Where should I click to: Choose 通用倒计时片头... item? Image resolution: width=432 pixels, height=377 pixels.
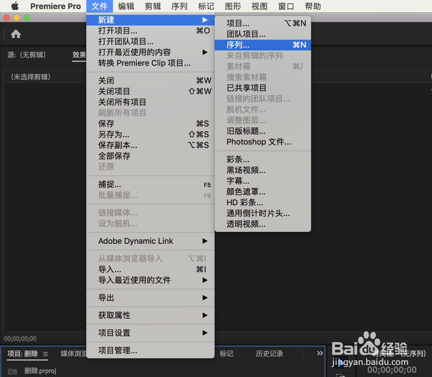click(x=263, y=213)
